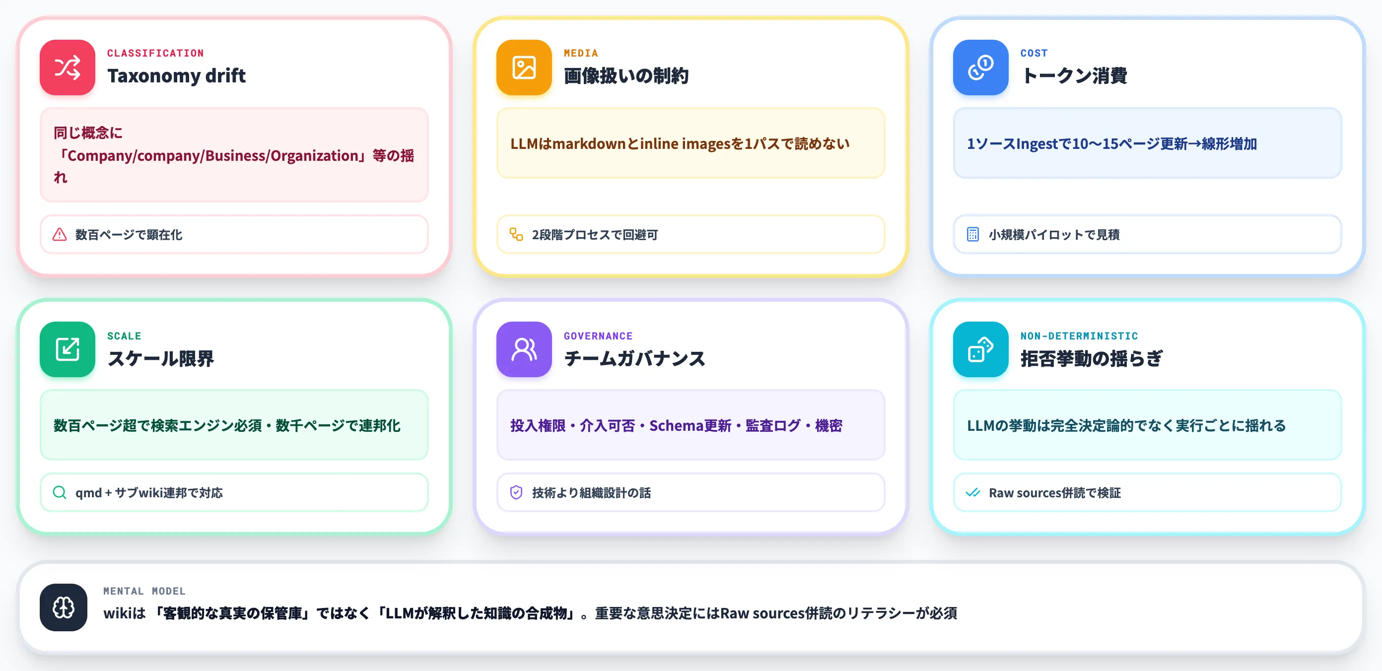Click the LLMはmarkdownとinline images description box
This screenshot has width=1382, height=671.
[691, 143]
